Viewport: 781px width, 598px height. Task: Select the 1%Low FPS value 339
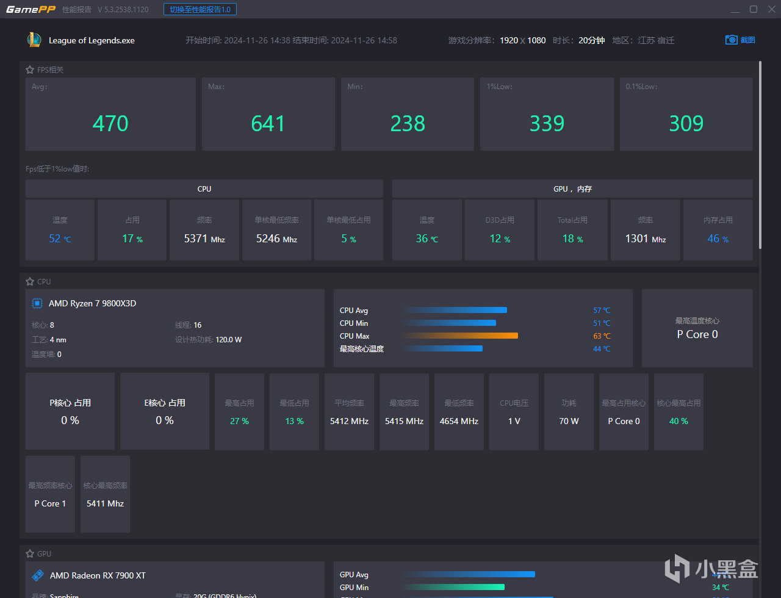point(547,124)
